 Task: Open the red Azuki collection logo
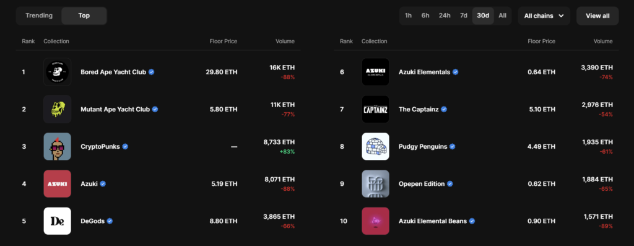pyautogui.click(x=58, y=183)
